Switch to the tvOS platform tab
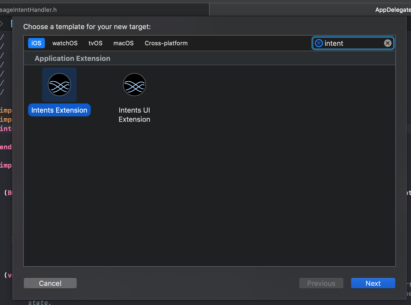Viewport: 411px width, 305px height. [96, 43]
